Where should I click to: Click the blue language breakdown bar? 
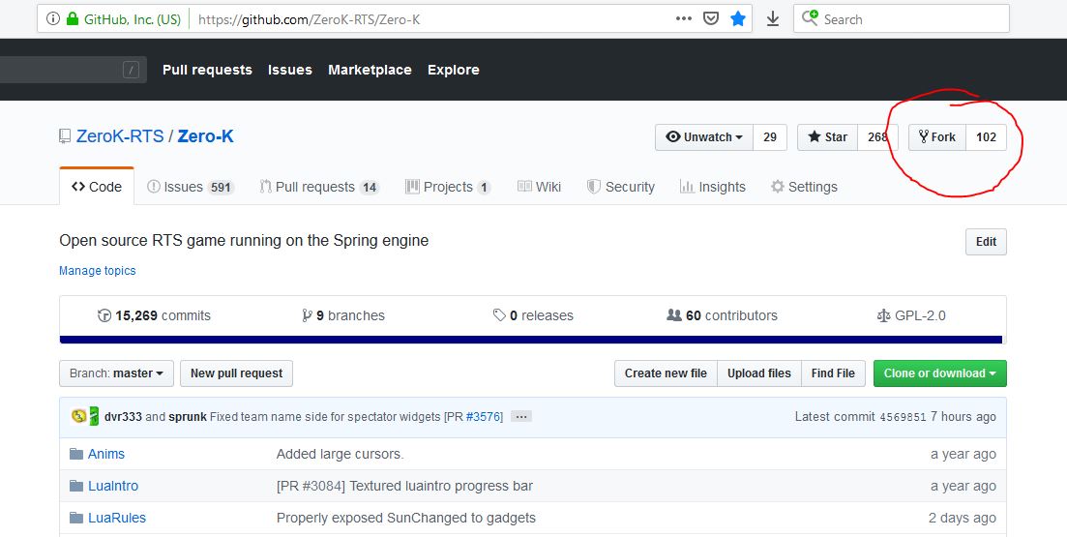point(531,340)
